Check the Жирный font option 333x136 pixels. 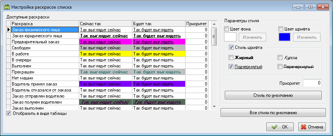click(x=231, y=58)
